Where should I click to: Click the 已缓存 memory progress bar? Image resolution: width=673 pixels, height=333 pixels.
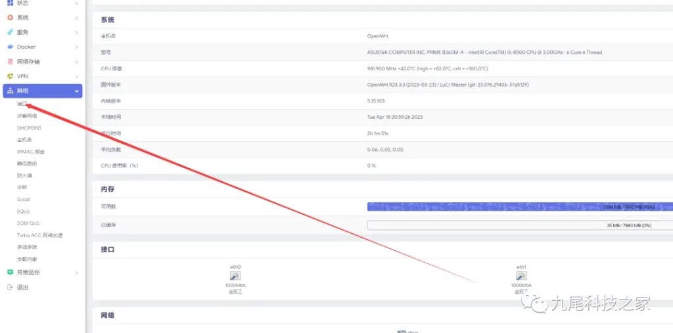[x=519, y=225]
